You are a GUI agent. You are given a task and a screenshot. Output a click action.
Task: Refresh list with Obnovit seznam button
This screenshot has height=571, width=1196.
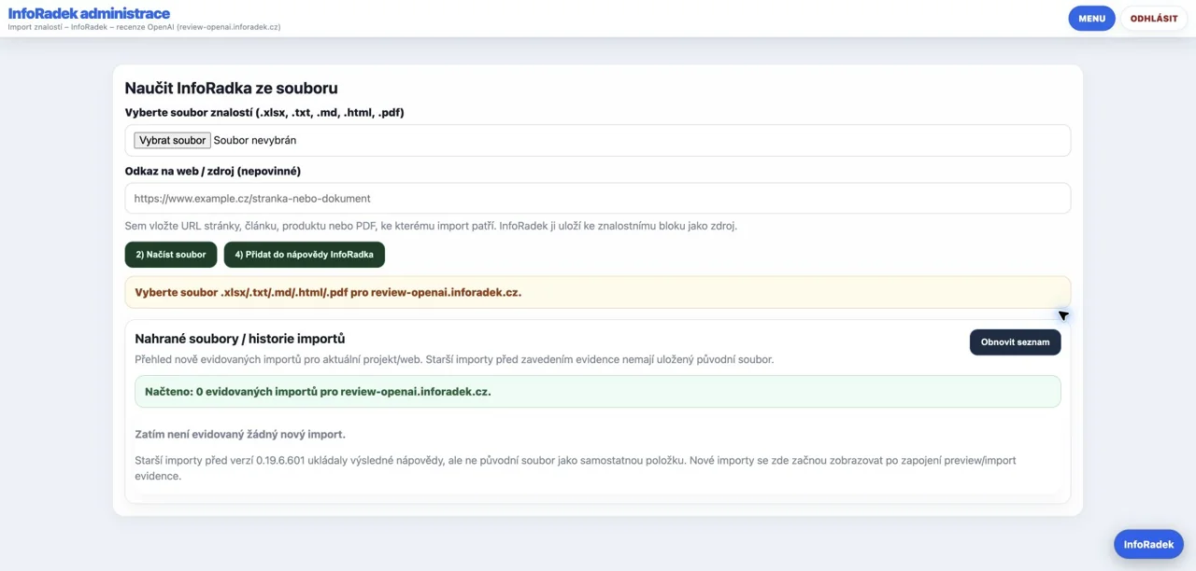pyautogui.click(x=1015, y=342)
